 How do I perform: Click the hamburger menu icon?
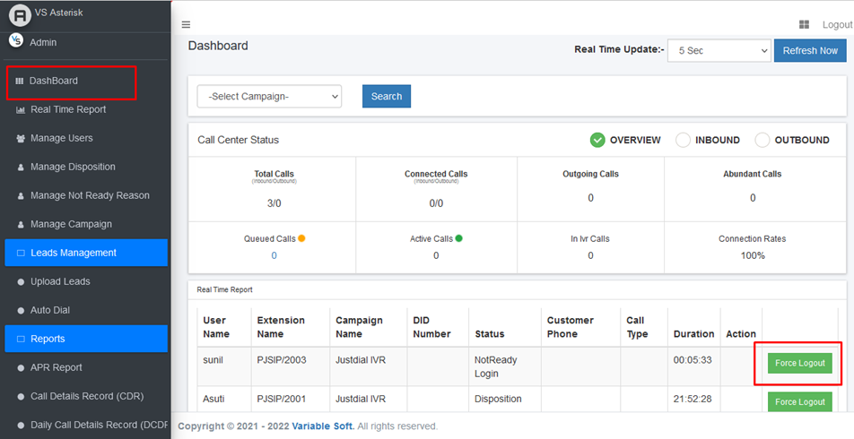coord(186,24)
